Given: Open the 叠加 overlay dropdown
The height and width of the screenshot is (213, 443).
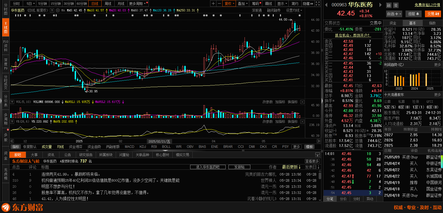Looking at the screenshot, I should [243, 4].
